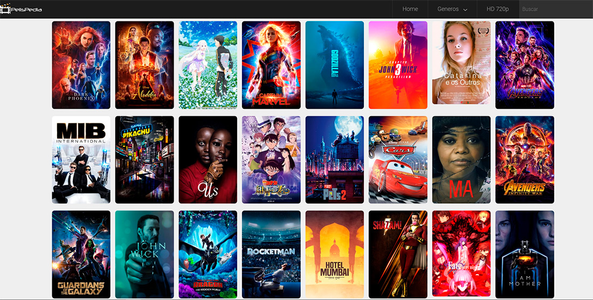Open the MA movie poster
Image resolution: width=593 pixels, height=300 pixels.
point(461,159)
